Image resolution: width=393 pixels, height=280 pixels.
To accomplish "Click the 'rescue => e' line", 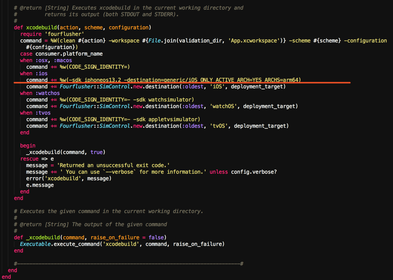I will coord(37,159).
